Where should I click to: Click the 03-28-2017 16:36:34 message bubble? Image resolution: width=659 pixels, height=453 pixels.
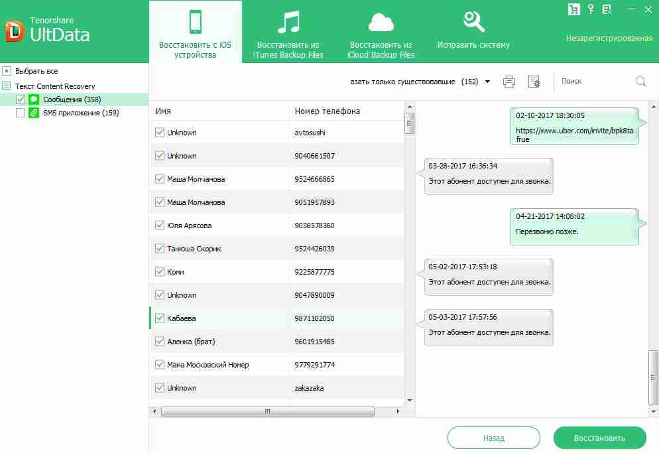click(x=489, y=176)
